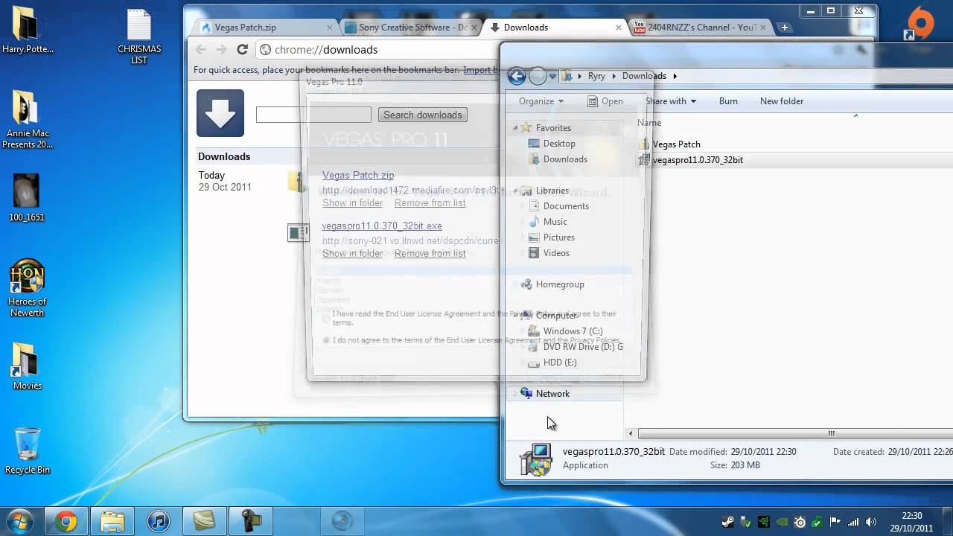The image size is (953, 536).
Task: Expand the breadcrumb arrow after Ryry
Action: 614,76
